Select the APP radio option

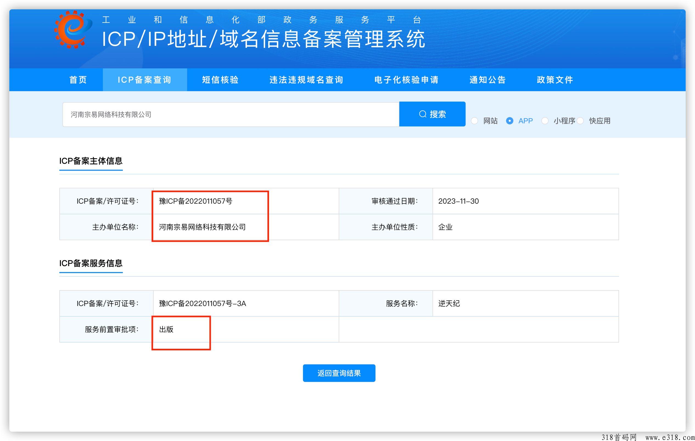[510, 121]
